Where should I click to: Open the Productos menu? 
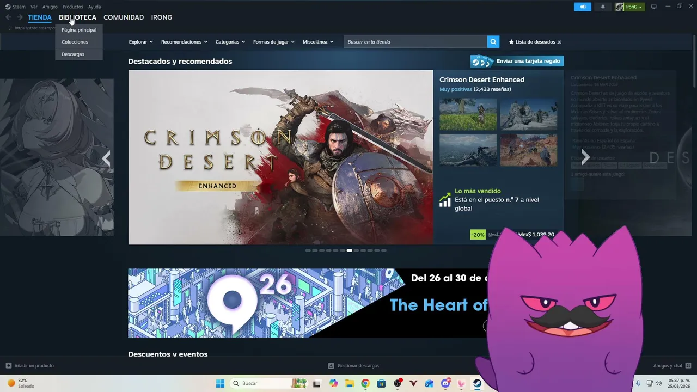click(x=72, y=7)
